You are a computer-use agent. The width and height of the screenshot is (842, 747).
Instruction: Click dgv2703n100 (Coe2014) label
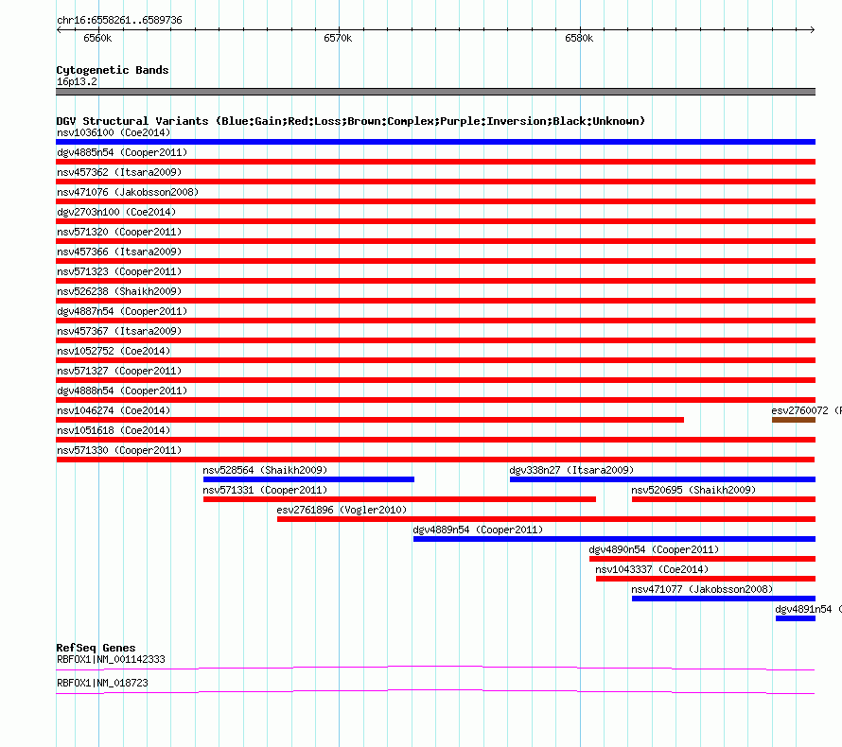pyautogui.click(x=116, y=212)
